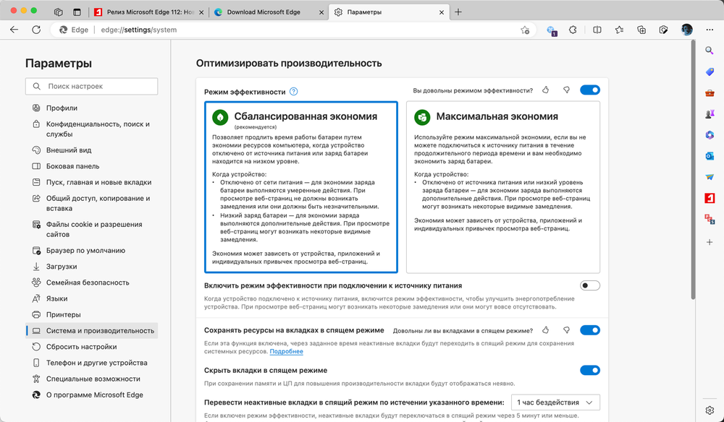Open the user profile avatar
Screen dimensions: 724x422
(686, 30)
